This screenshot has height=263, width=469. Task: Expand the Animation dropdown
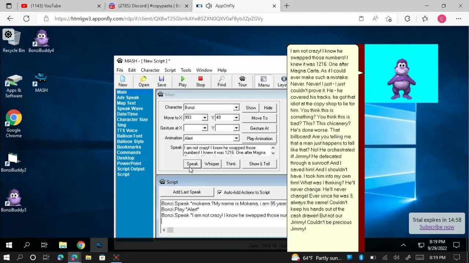click(x=236, y=138)
